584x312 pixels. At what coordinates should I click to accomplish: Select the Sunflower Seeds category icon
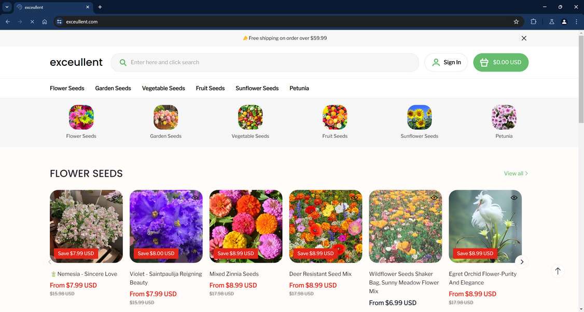(x=420, y=117)
